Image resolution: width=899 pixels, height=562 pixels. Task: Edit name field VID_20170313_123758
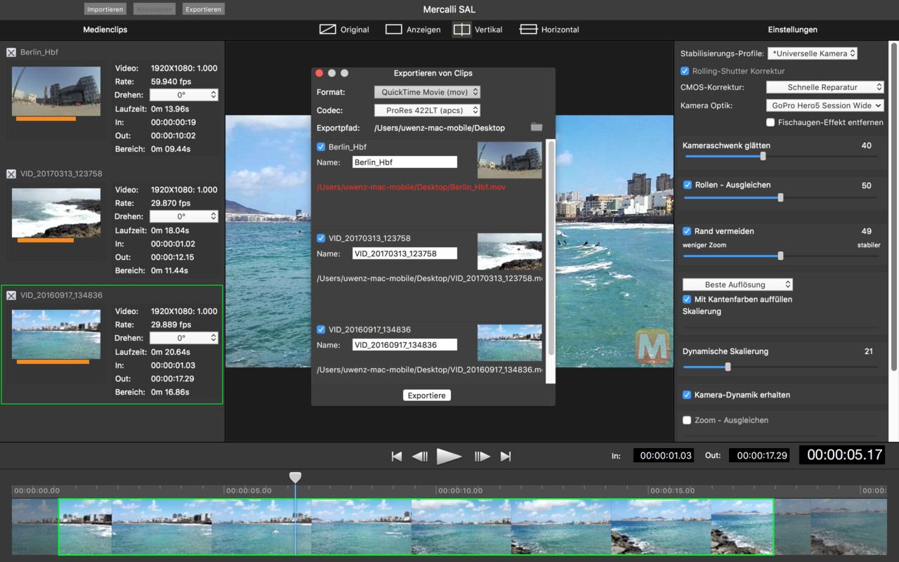click(405, 254)
